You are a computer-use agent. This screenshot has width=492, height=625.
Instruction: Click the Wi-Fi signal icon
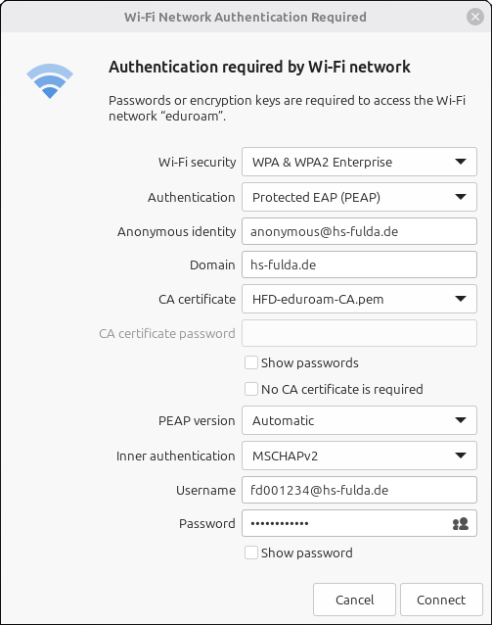(x=50, y=81)
